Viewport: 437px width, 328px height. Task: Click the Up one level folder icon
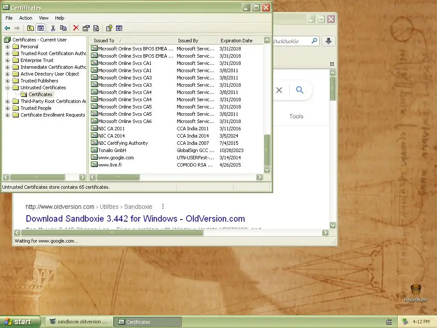coord(30,28)
